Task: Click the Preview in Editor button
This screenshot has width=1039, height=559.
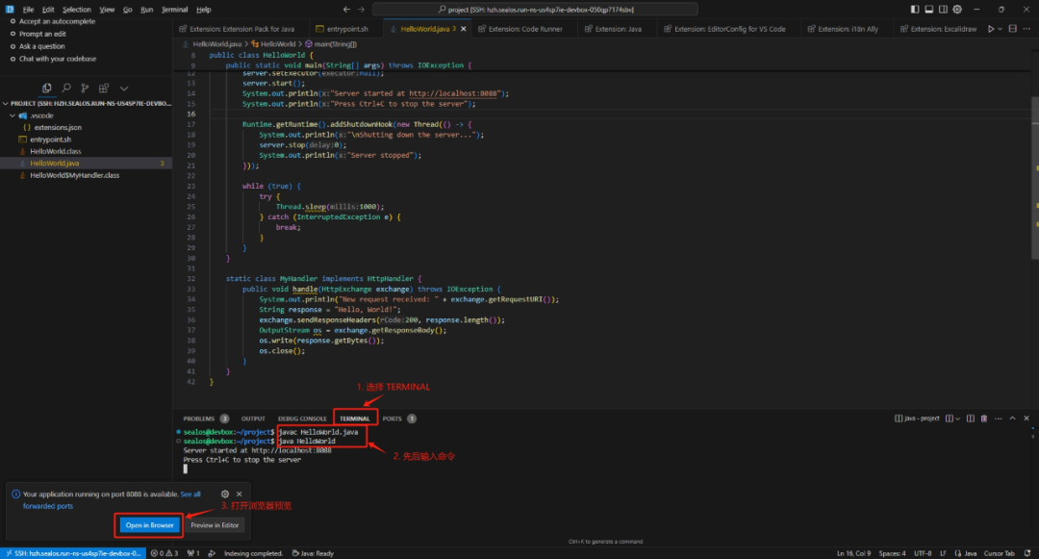Action: 215,525
